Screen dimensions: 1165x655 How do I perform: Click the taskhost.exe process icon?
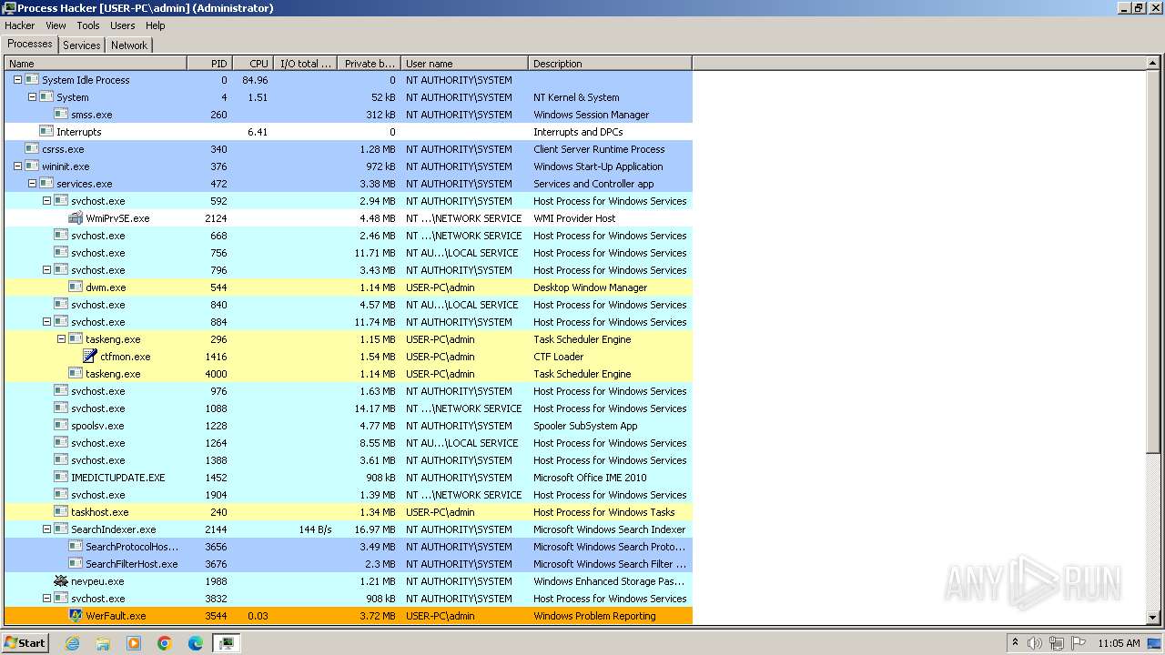(x=61, y=512)
